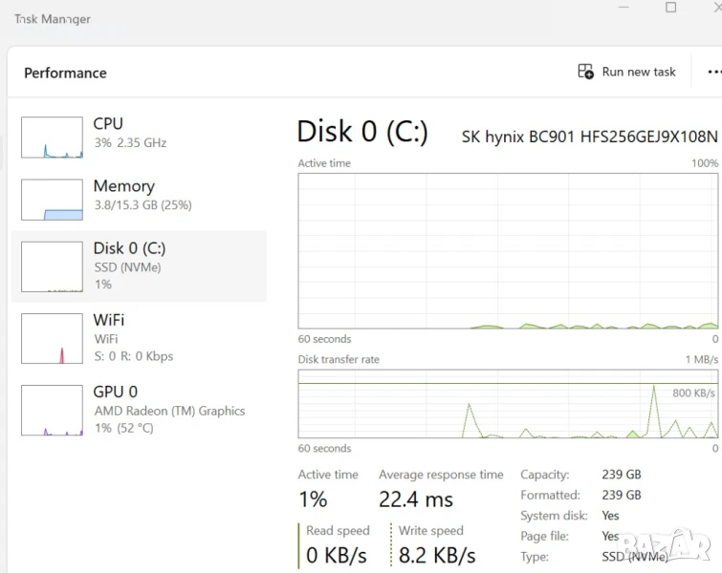Choose the Memory 3.8/15.3 GB entry text
The image size is (722, 573).
click(142, 195)
